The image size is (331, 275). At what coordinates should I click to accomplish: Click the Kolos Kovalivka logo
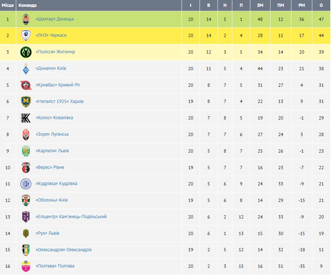pyautogui.click(x=26, y=118)
